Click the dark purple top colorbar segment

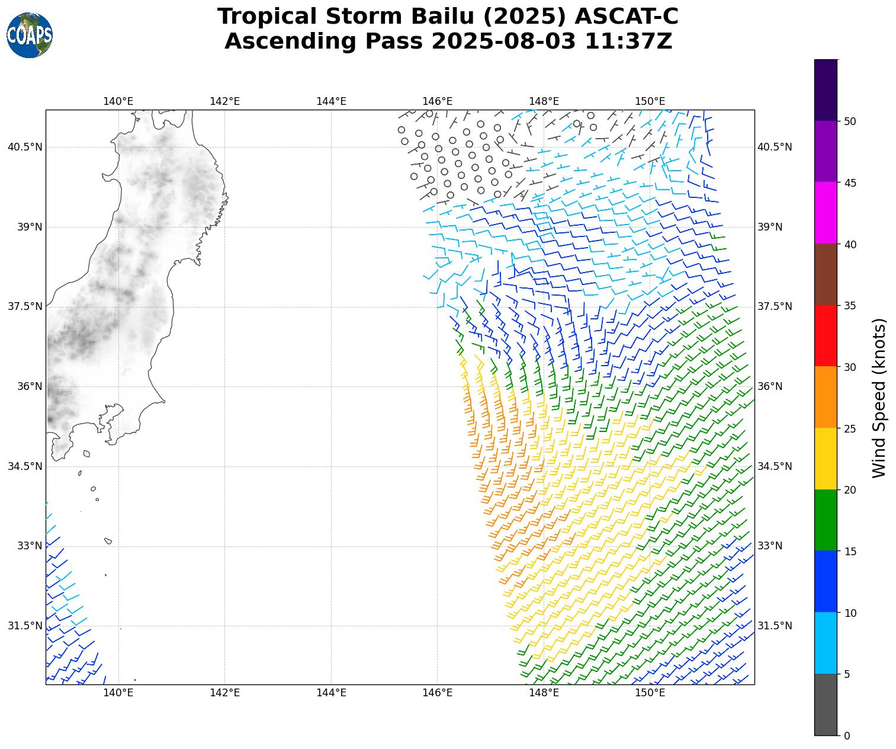point(826,90)
